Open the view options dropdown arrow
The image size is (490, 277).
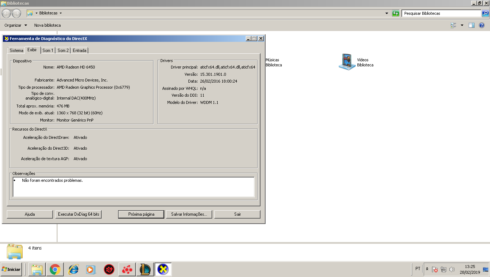(462, 25)
